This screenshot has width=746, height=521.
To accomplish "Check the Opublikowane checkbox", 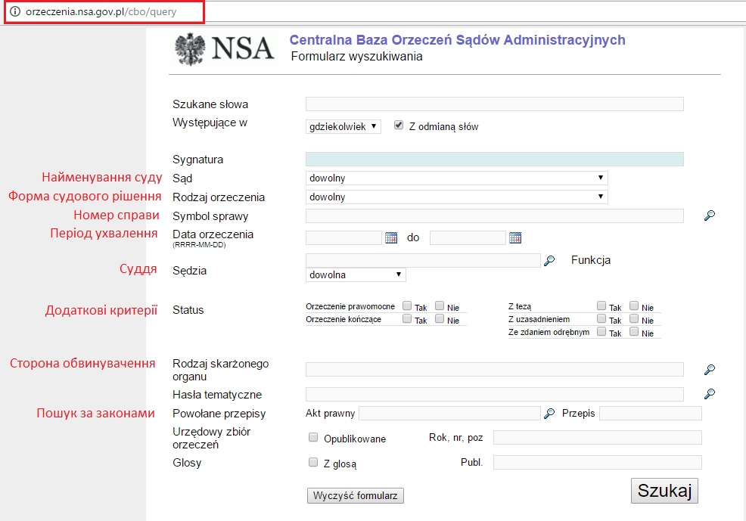I will (x=313, y=438).
